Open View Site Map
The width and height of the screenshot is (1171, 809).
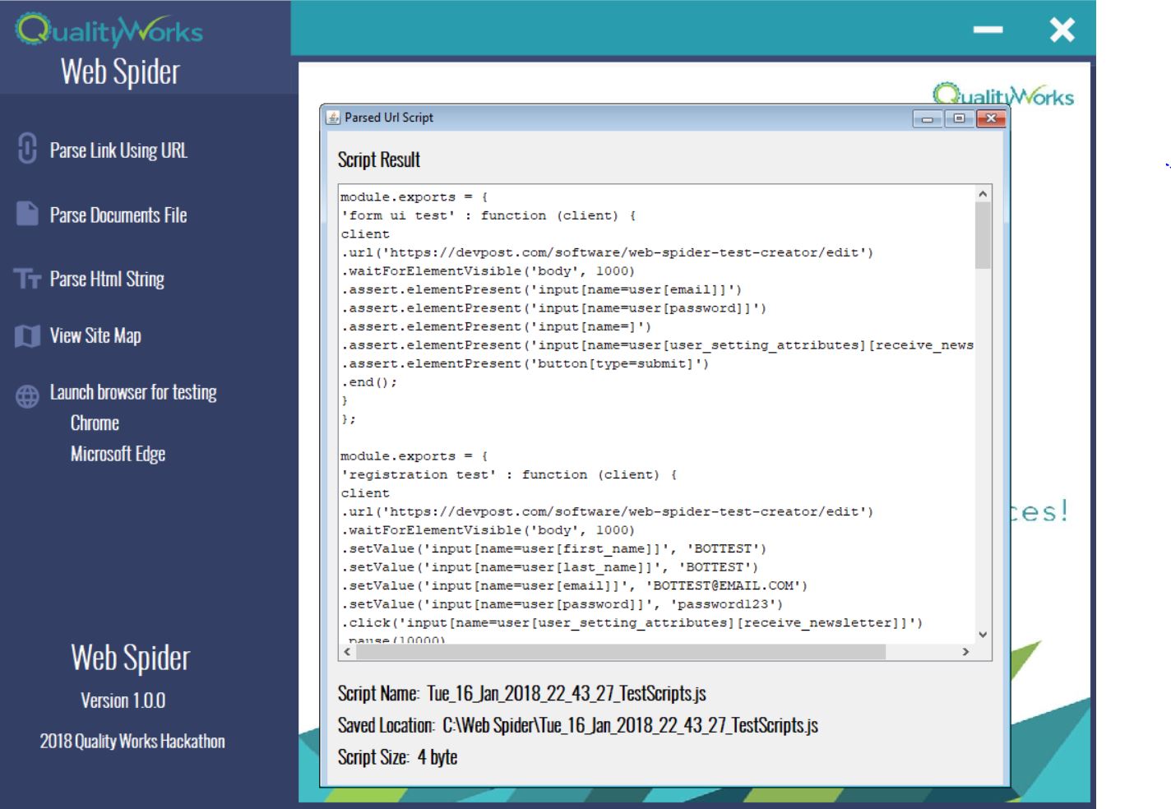pyautogui.click(x=95, y=335)
